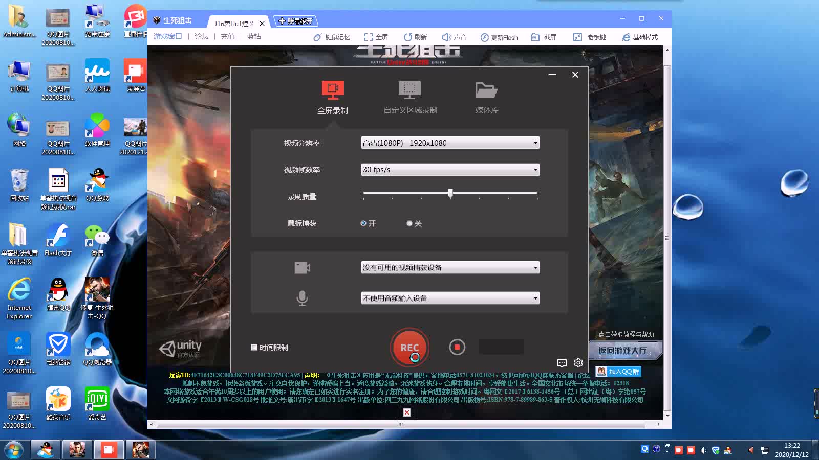The height and width of the screenshot is (460, 819).
Task: Open the Renren Video desktop icon
Action: [x=97, y=76]
